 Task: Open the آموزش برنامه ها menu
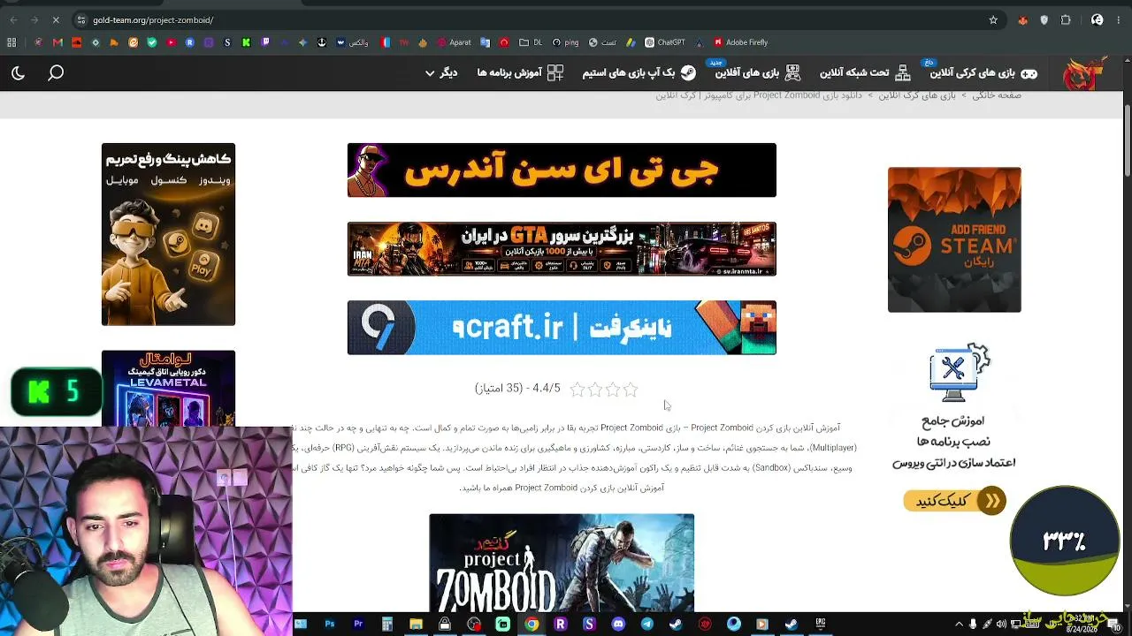click(520, 73)
